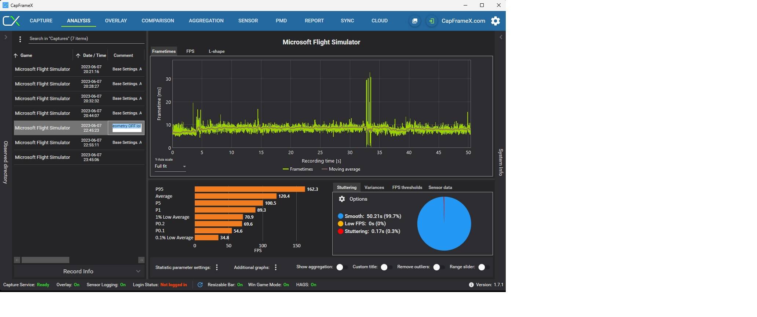Switch to the COMPARISON tab
The width and height of the screenshot is (757, 317).
click(x=158, y=21)
